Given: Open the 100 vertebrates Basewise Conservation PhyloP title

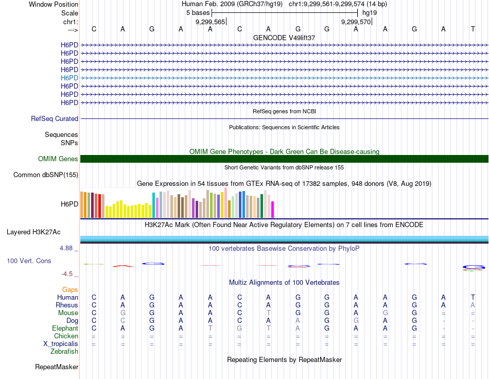Looking at the screenshot, I should pos(284,249).
